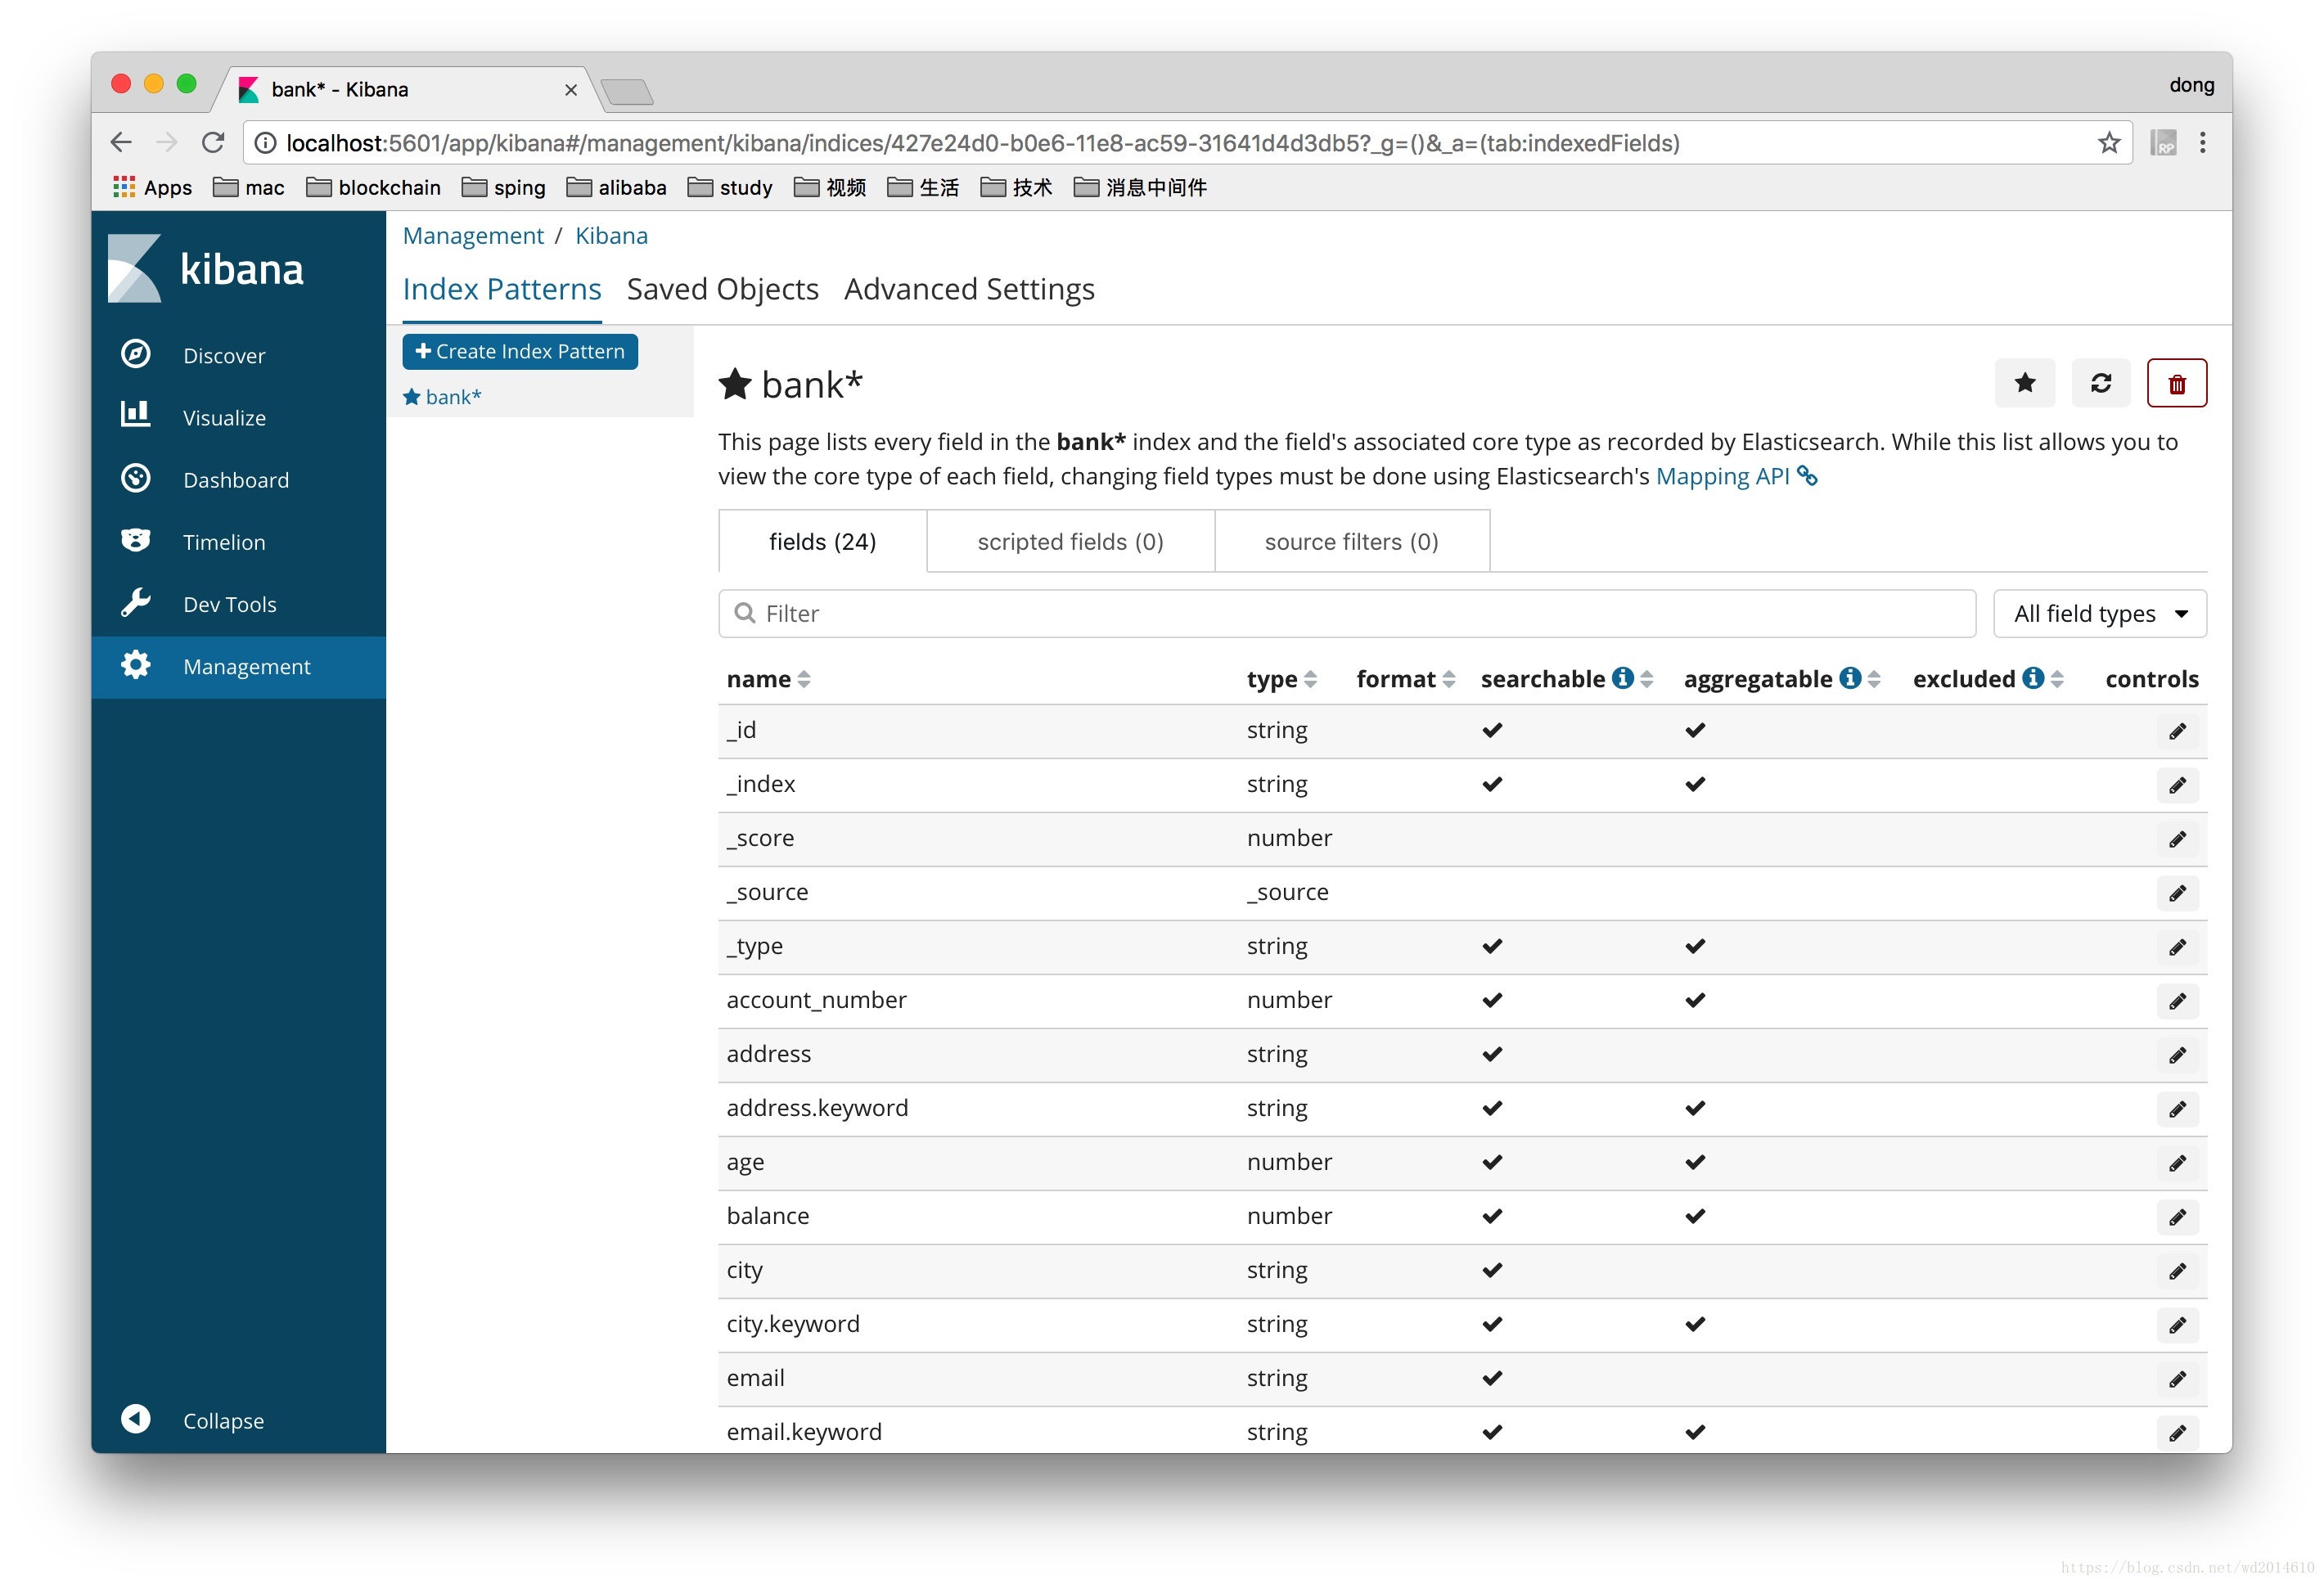2324x1584 pixels.
Task: Select the scripted fields tab
Action: point(1065,540)
